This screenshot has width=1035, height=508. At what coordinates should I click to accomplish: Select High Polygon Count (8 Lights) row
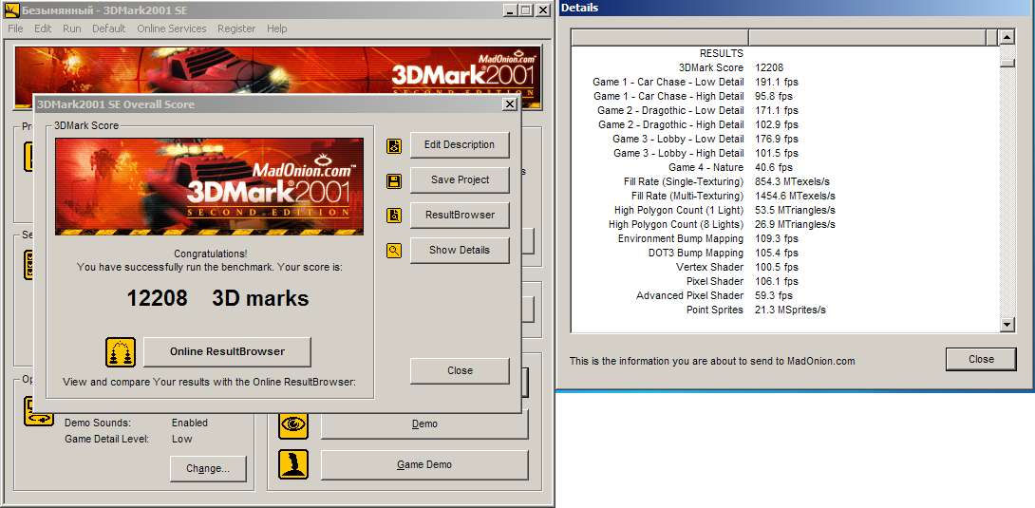click(x=785, y=224)
